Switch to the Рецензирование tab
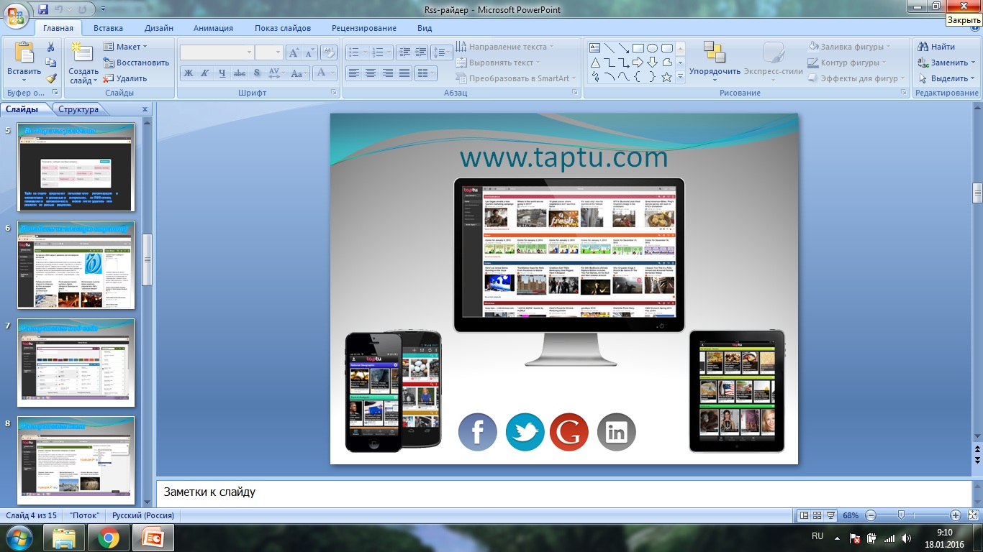The width and height of the screenshot is (983, 552). pos(364,28)
